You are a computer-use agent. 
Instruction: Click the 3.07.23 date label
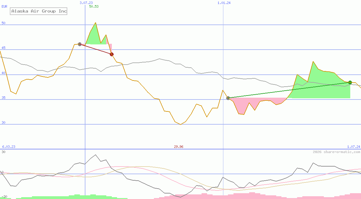pos(86,3)
